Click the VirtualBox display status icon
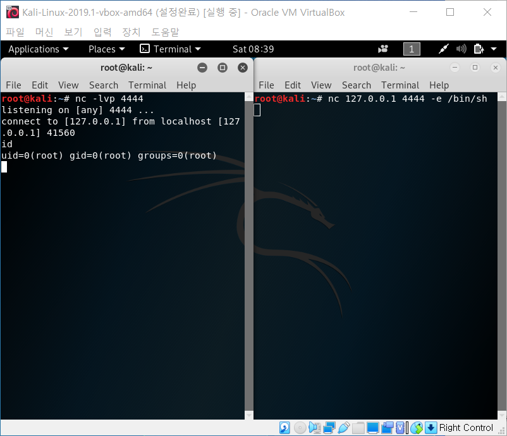507x436 pixels. [372, 428]
